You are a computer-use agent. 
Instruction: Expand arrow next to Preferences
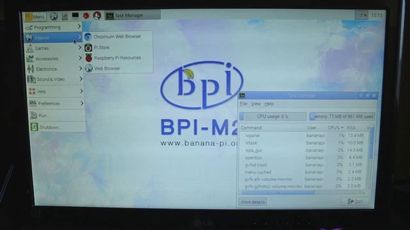82,103
